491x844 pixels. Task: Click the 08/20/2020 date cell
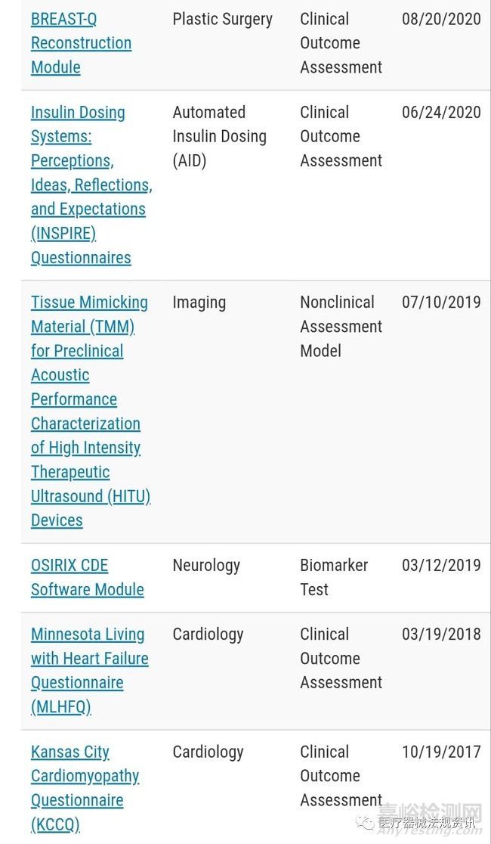click(441, 20)
